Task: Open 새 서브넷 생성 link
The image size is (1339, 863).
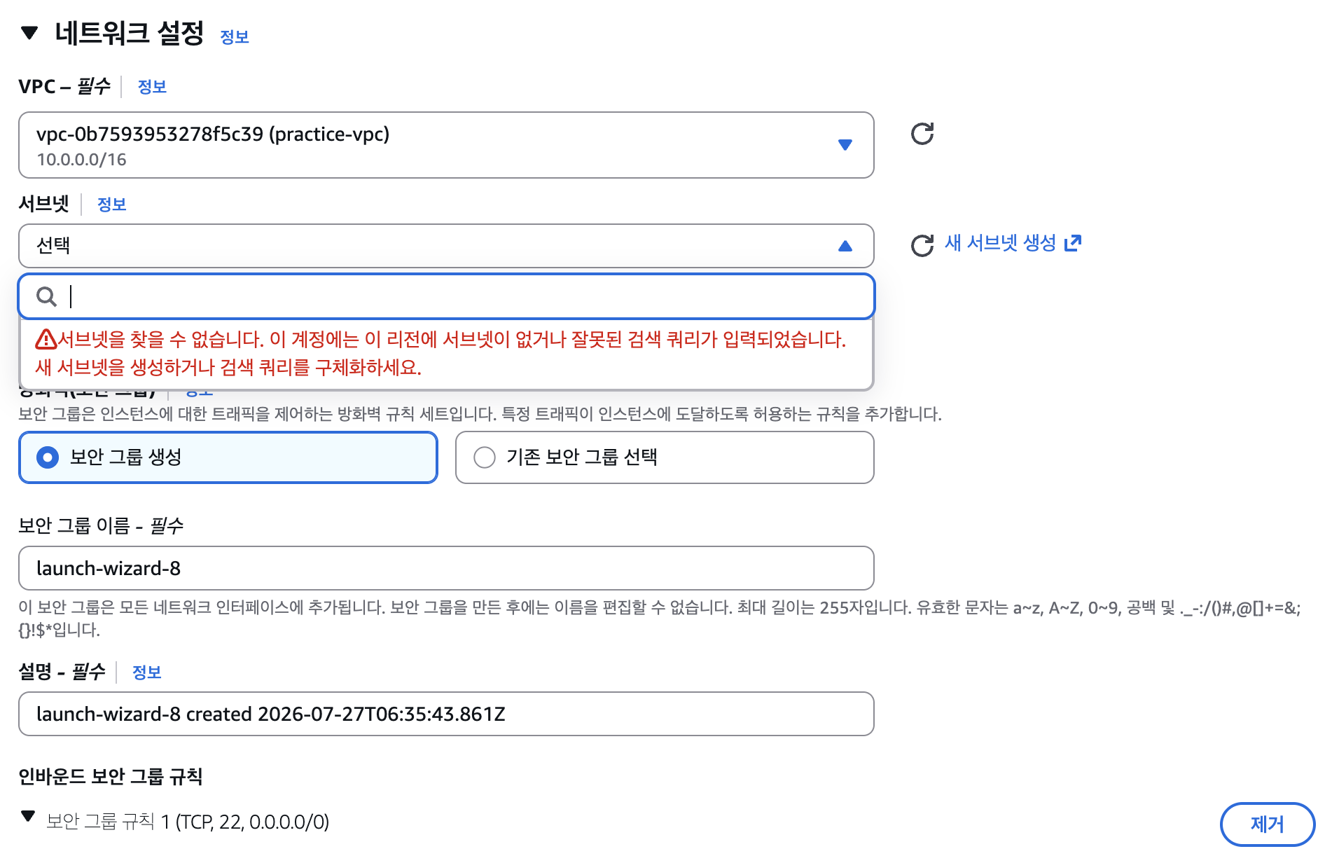Action: coord(1000,243)
